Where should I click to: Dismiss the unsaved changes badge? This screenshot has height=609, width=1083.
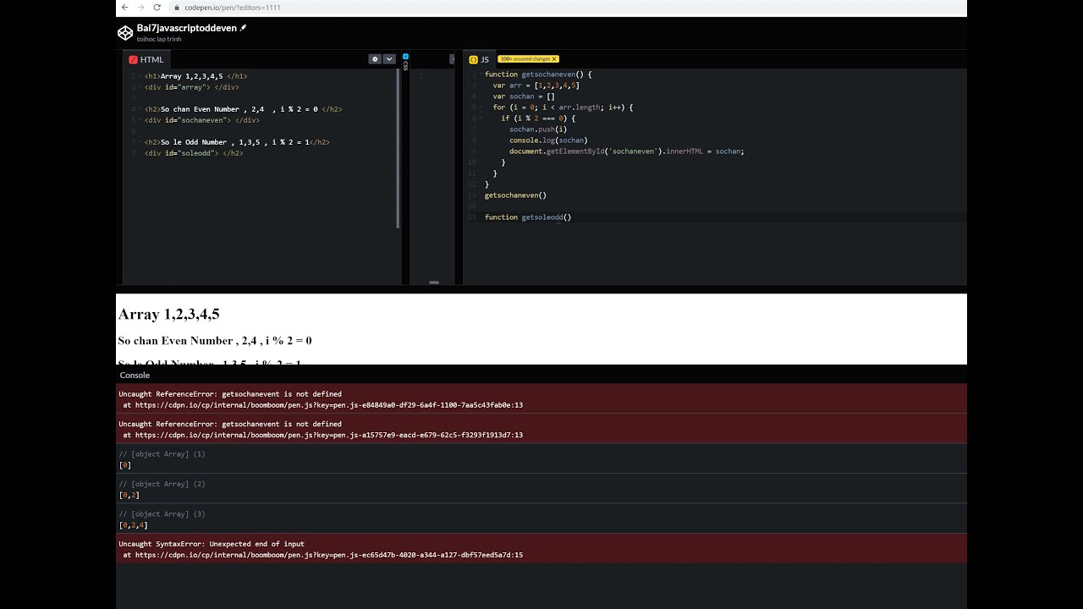[x=554, y=59]
